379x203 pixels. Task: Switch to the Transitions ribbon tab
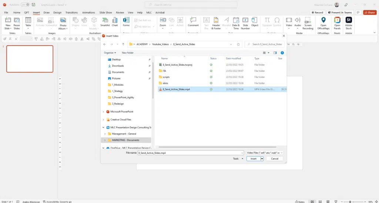pyautogui.click(x=71, y=12)
